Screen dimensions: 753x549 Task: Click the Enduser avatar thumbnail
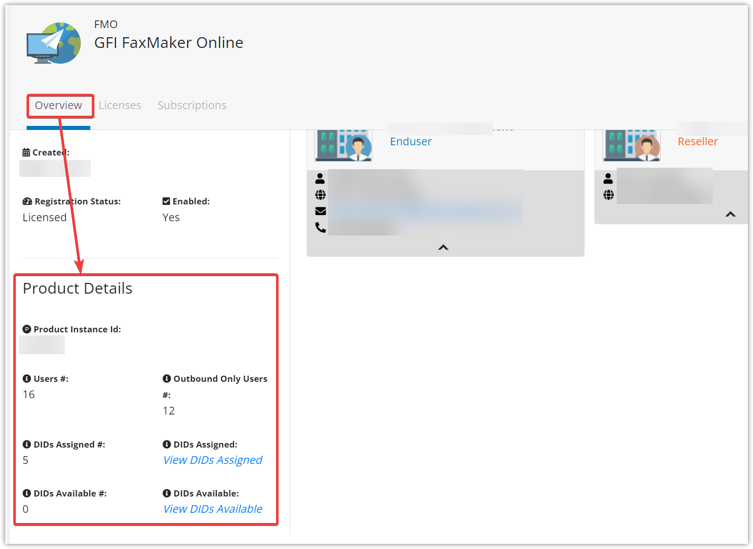coord(343,145)
